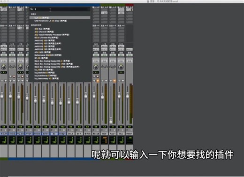Open Aux 1 automation mode selector
This screenshot has height=177, width=244.
pyautogui.click(x=113, y=55)
